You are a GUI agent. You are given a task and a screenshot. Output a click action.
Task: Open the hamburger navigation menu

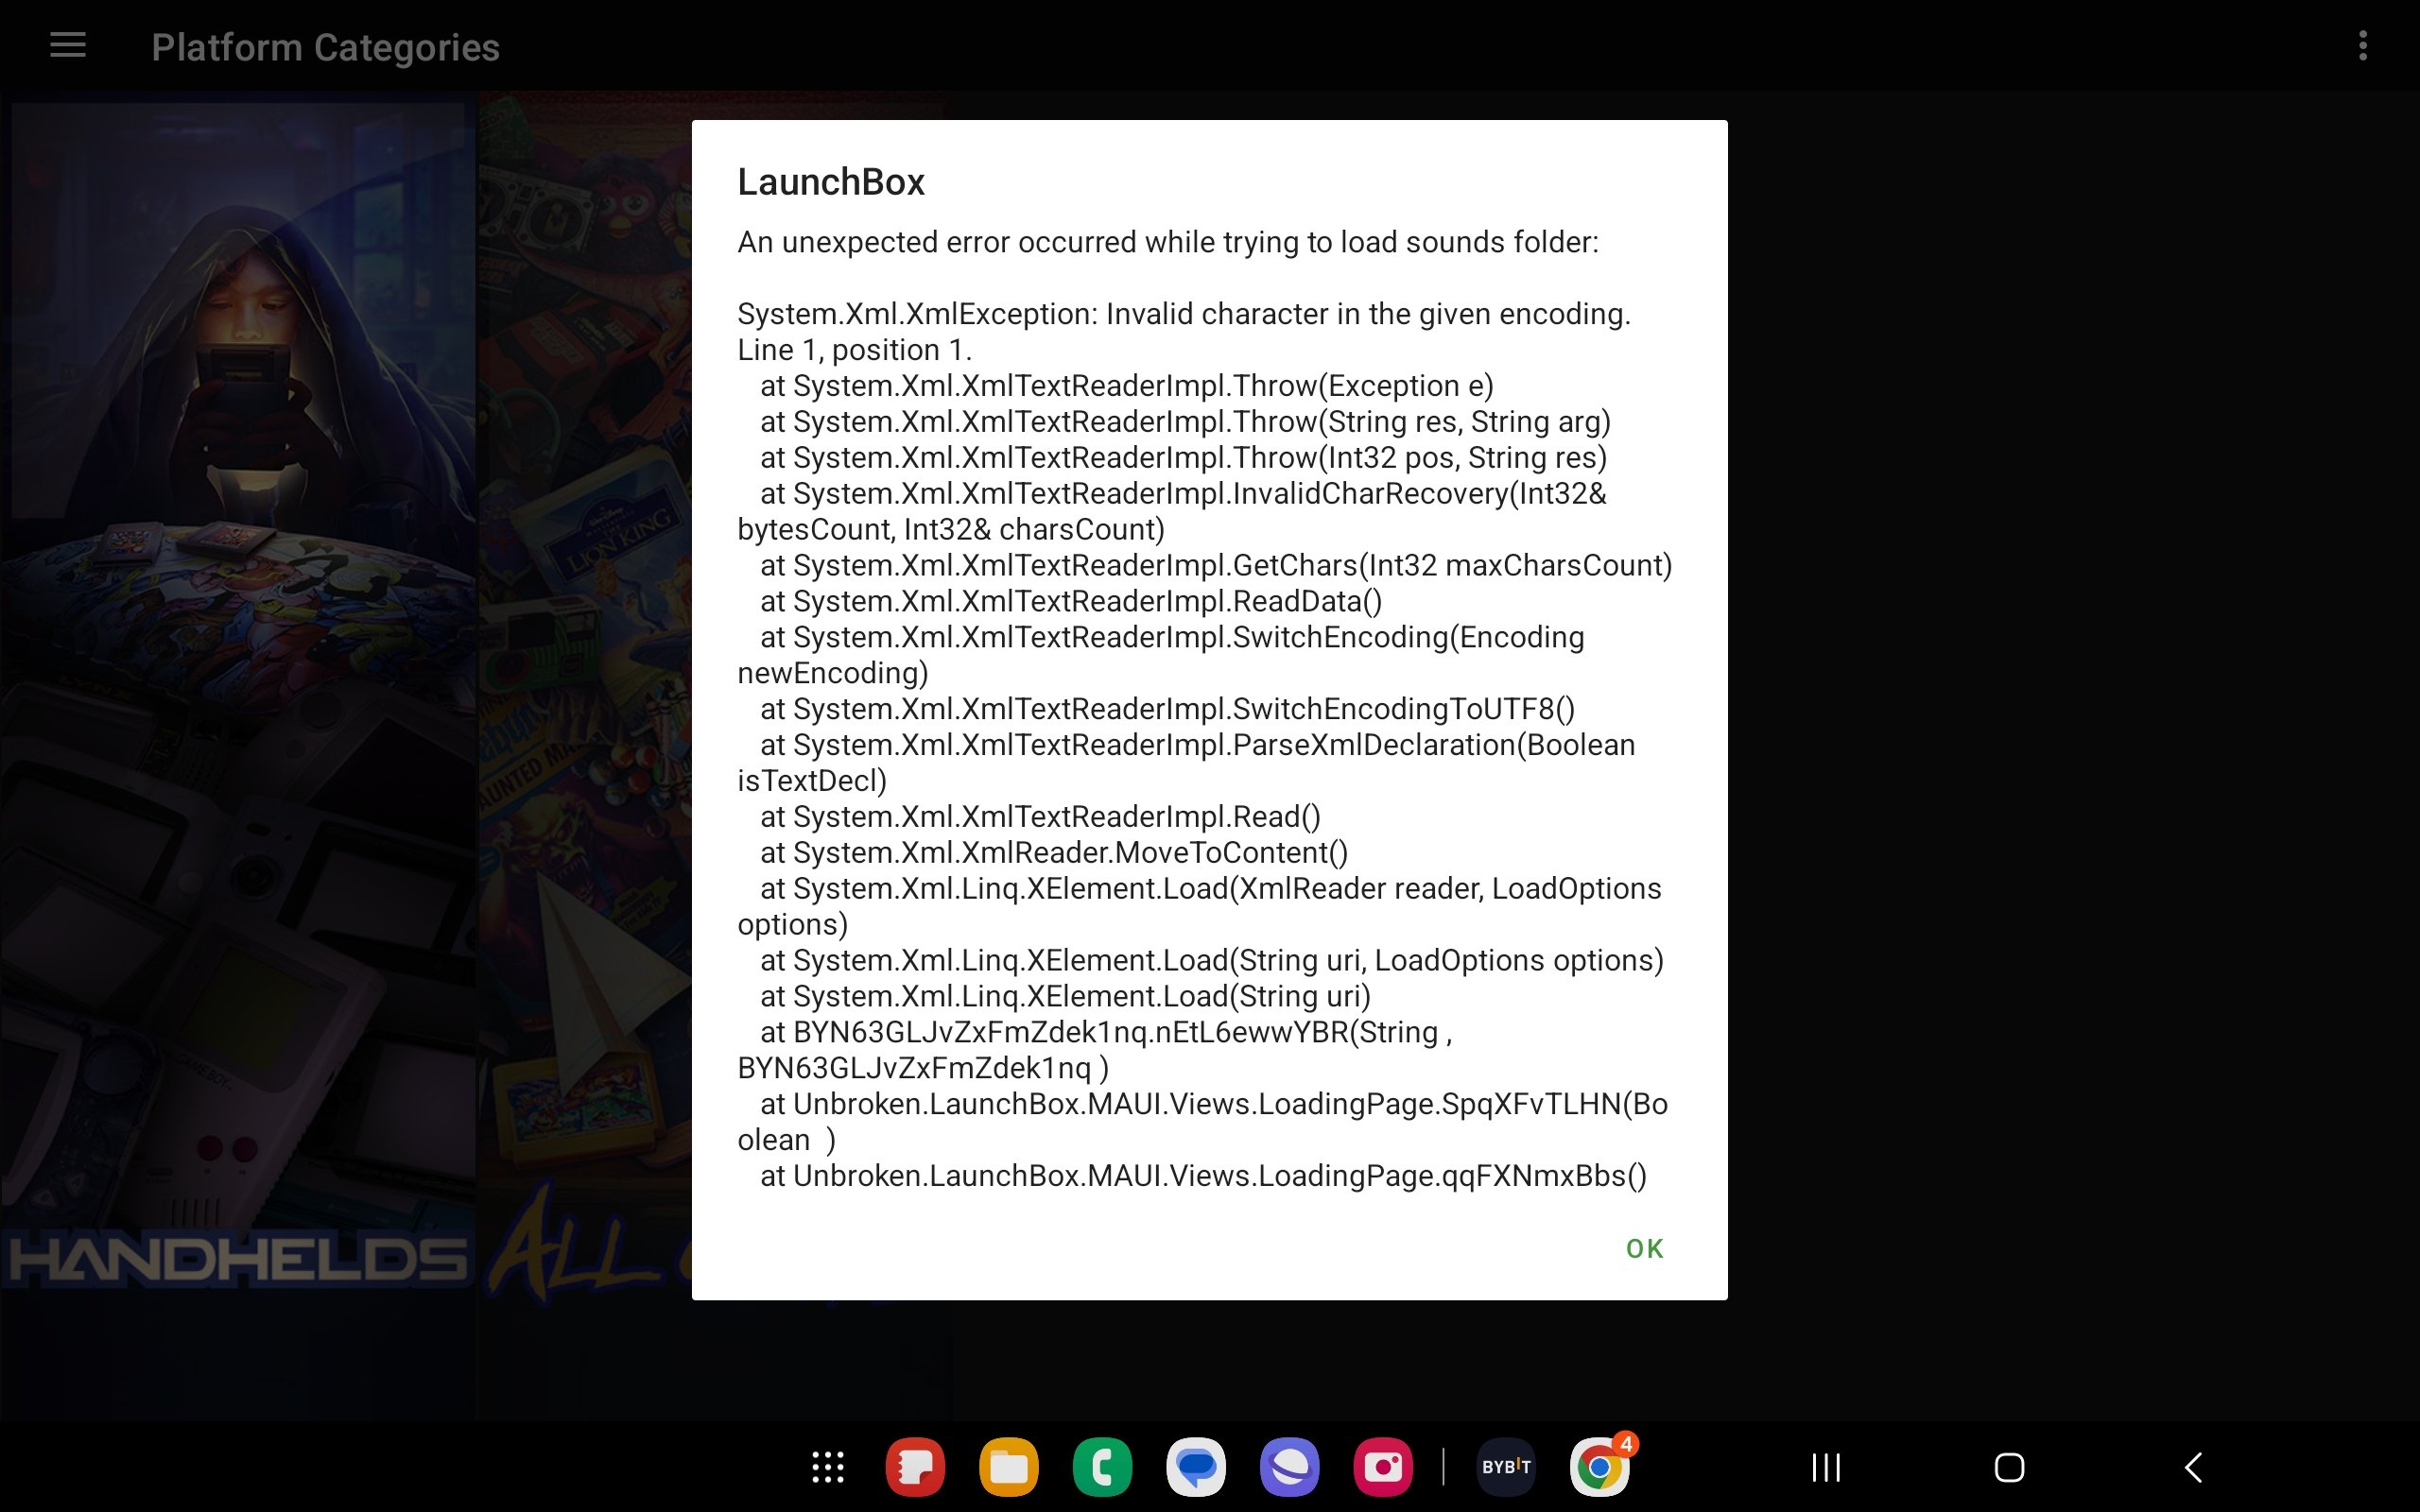pyautogui.click(x=68, y=46)
